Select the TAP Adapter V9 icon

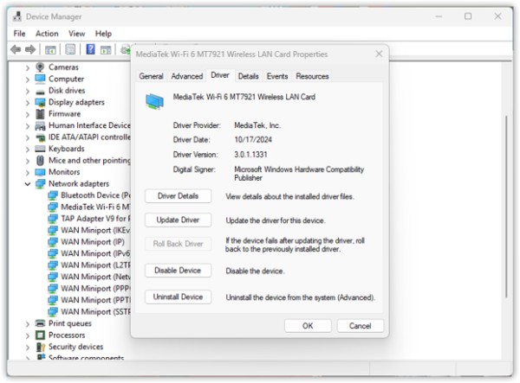pyautogui.click(x=53, y=219)
